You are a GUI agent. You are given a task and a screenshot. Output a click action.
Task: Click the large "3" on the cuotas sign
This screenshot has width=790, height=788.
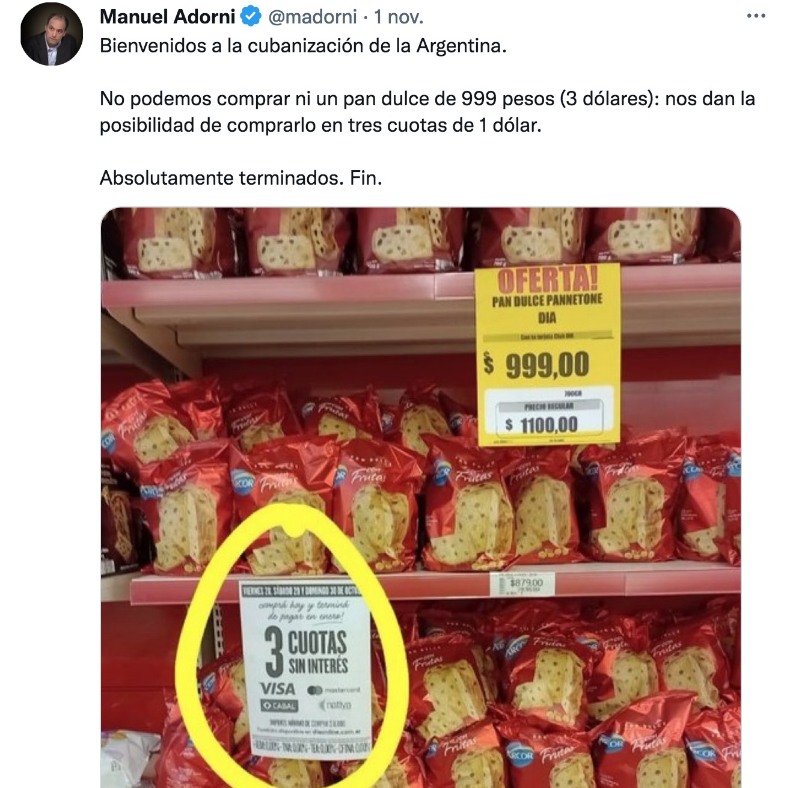[x=274, y=651]
